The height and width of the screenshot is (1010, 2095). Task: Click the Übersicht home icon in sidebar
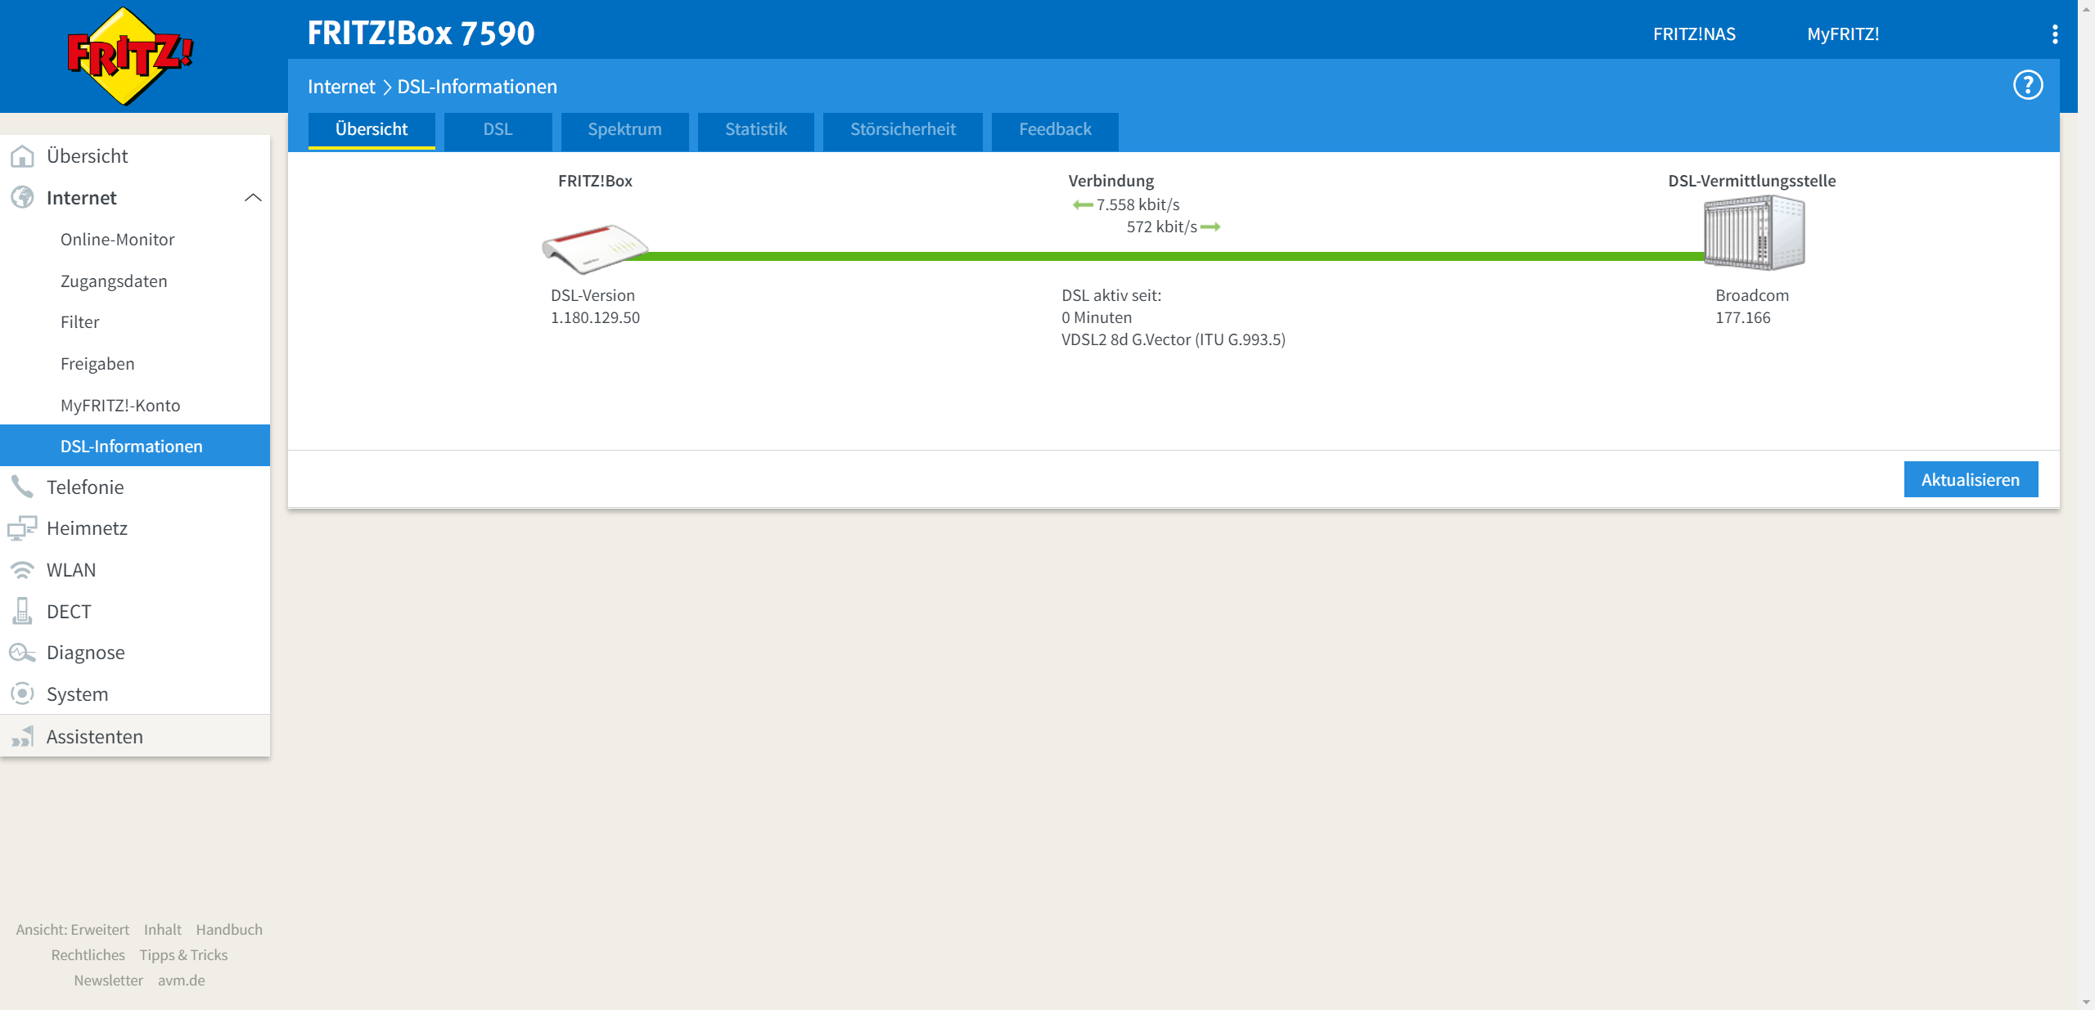[23, 156]
